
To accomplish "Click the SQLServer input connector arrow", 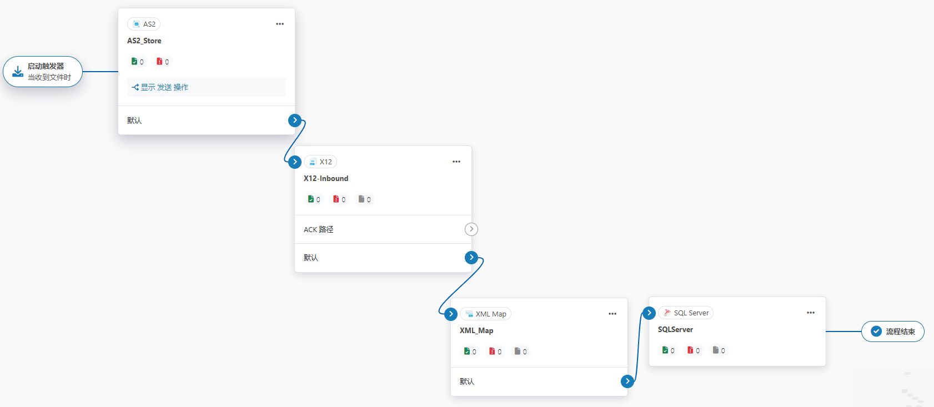I will 649,313.
